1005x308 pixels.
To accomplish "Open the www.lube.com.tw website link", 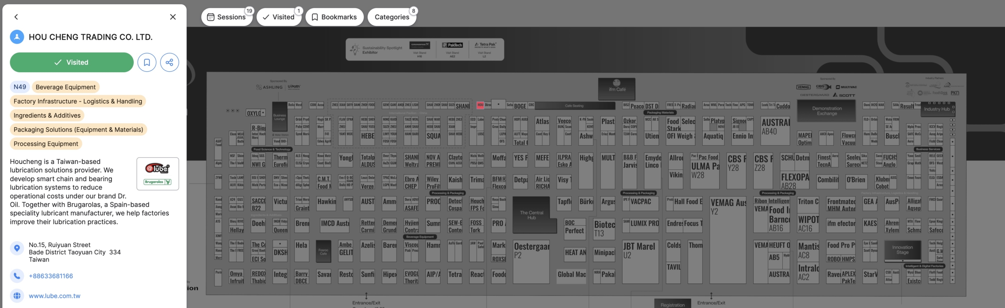I will (x=55, y=296).
